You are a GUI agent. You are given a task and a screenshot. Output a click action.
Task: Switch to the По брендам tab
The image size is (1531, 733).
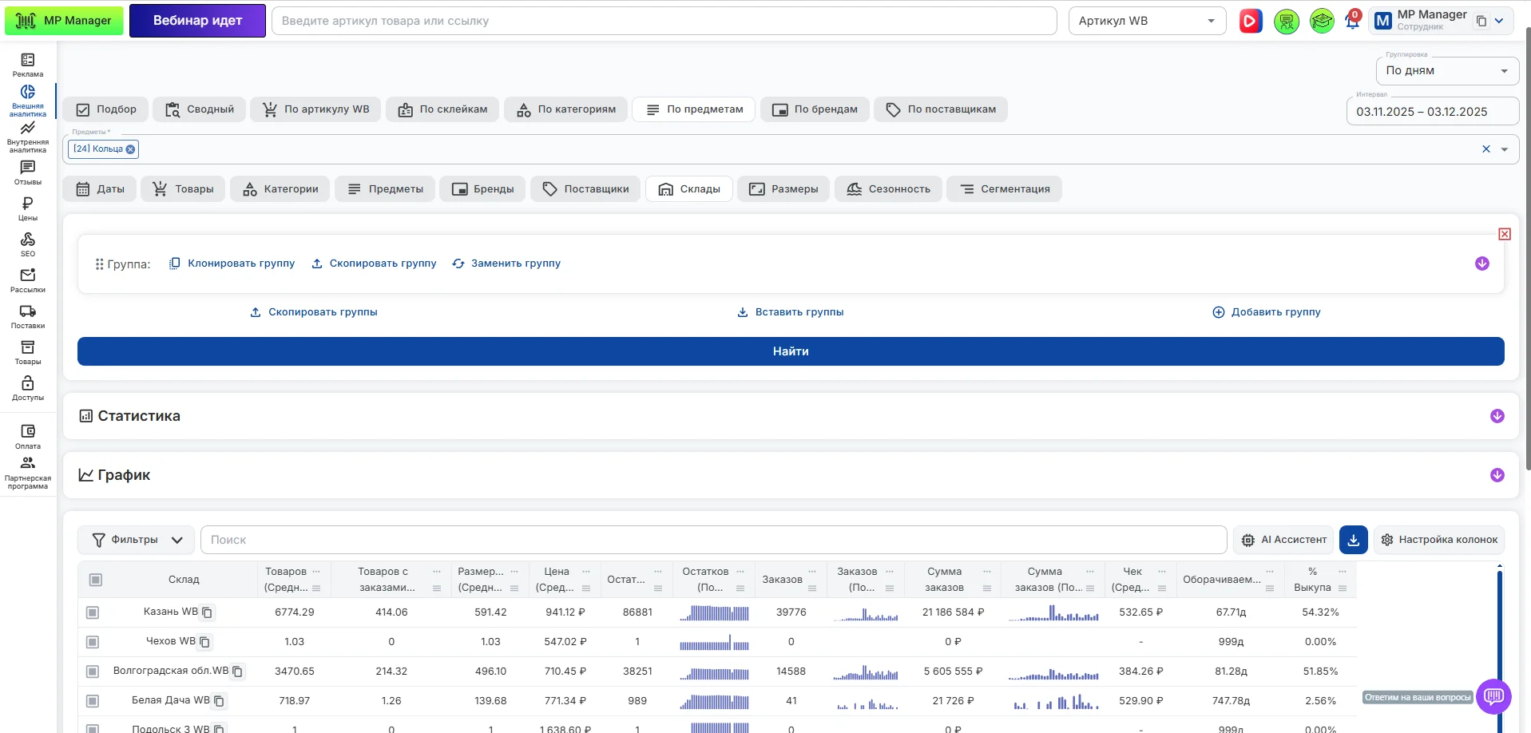tap(815, 109)
